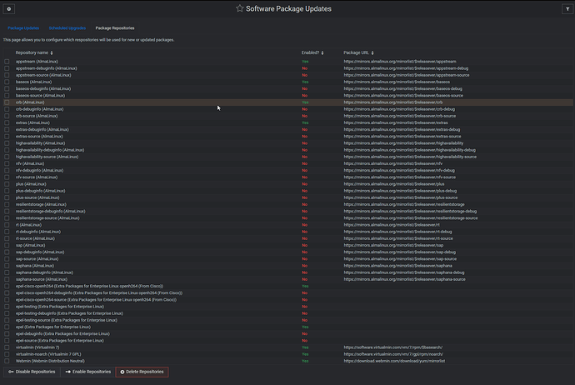575x385 pixels.
Task: Switch to Package Updates tab
Action: (x=23, y=27)
